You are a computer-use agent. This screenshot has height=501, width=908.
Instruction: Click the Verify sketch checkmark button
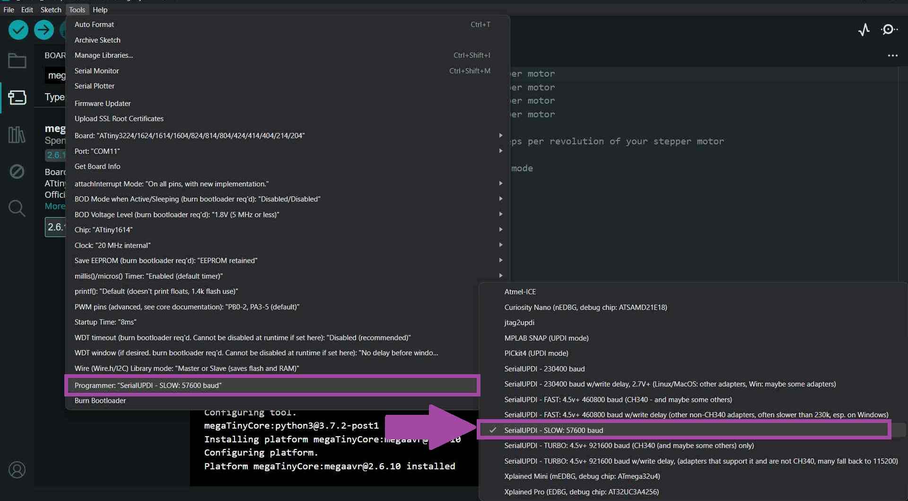[x=18, y=30]
